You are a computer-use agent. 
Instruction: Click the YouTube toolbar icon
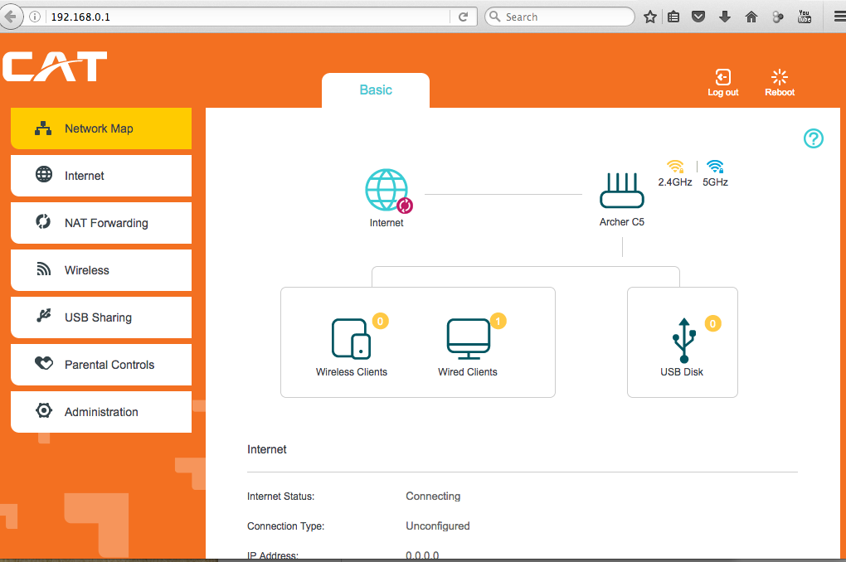805,17
